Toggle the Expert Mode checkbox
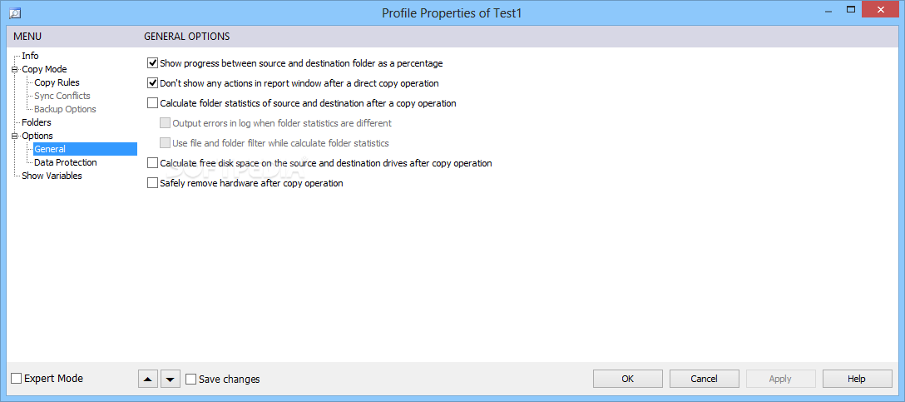The width and height of the screenshot is (905, 402). (17, 379)
